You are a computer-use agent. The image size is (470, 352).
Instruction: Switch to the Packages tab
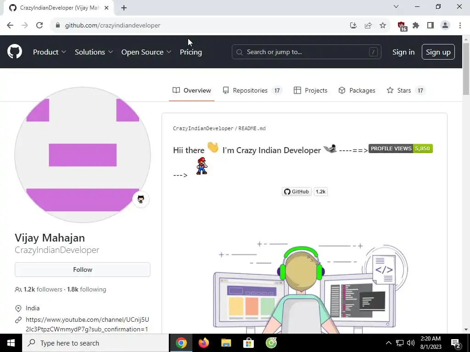pyautogui.click(x=357, y=90)
